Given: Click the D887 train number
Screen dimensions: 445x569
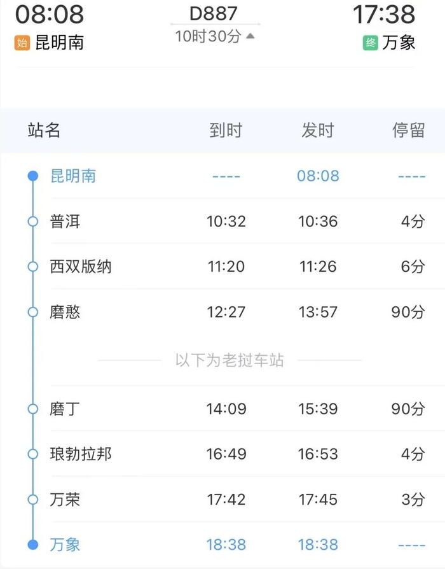Looking at the screenshot, I should pos(214,13).
